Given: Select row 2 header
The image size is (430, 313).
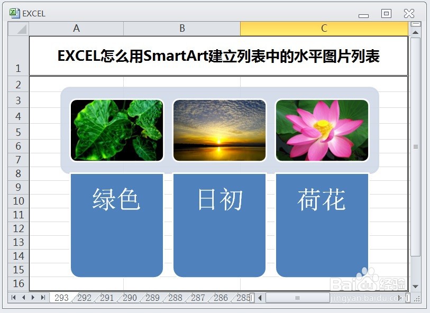Looking at the screenshot, I should (x=18, y=85).
